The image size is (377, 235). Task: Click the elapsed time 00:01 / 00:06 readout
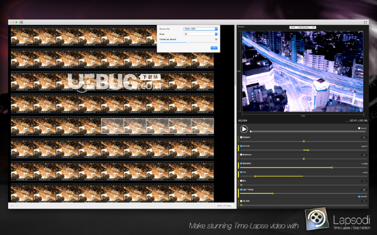(x=359, y=121)
